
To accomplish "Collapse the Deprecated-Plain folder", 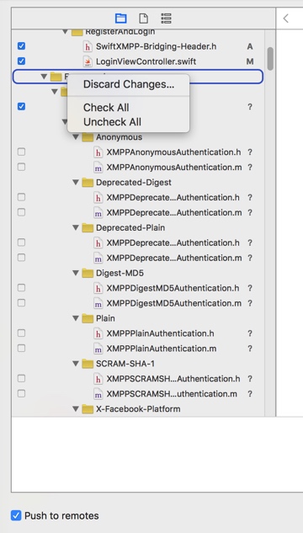I will 76,227.
